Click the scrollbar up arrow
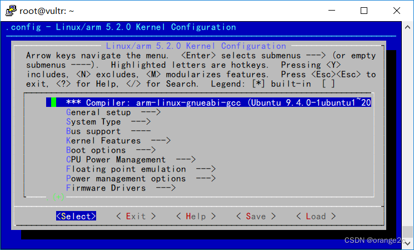The image size is (414, 250). 408,27
